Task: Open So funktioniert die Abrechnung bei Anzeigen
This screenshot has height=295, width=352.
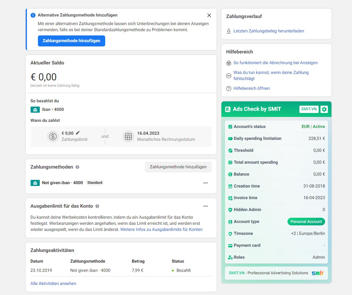Action: (275, 63)
